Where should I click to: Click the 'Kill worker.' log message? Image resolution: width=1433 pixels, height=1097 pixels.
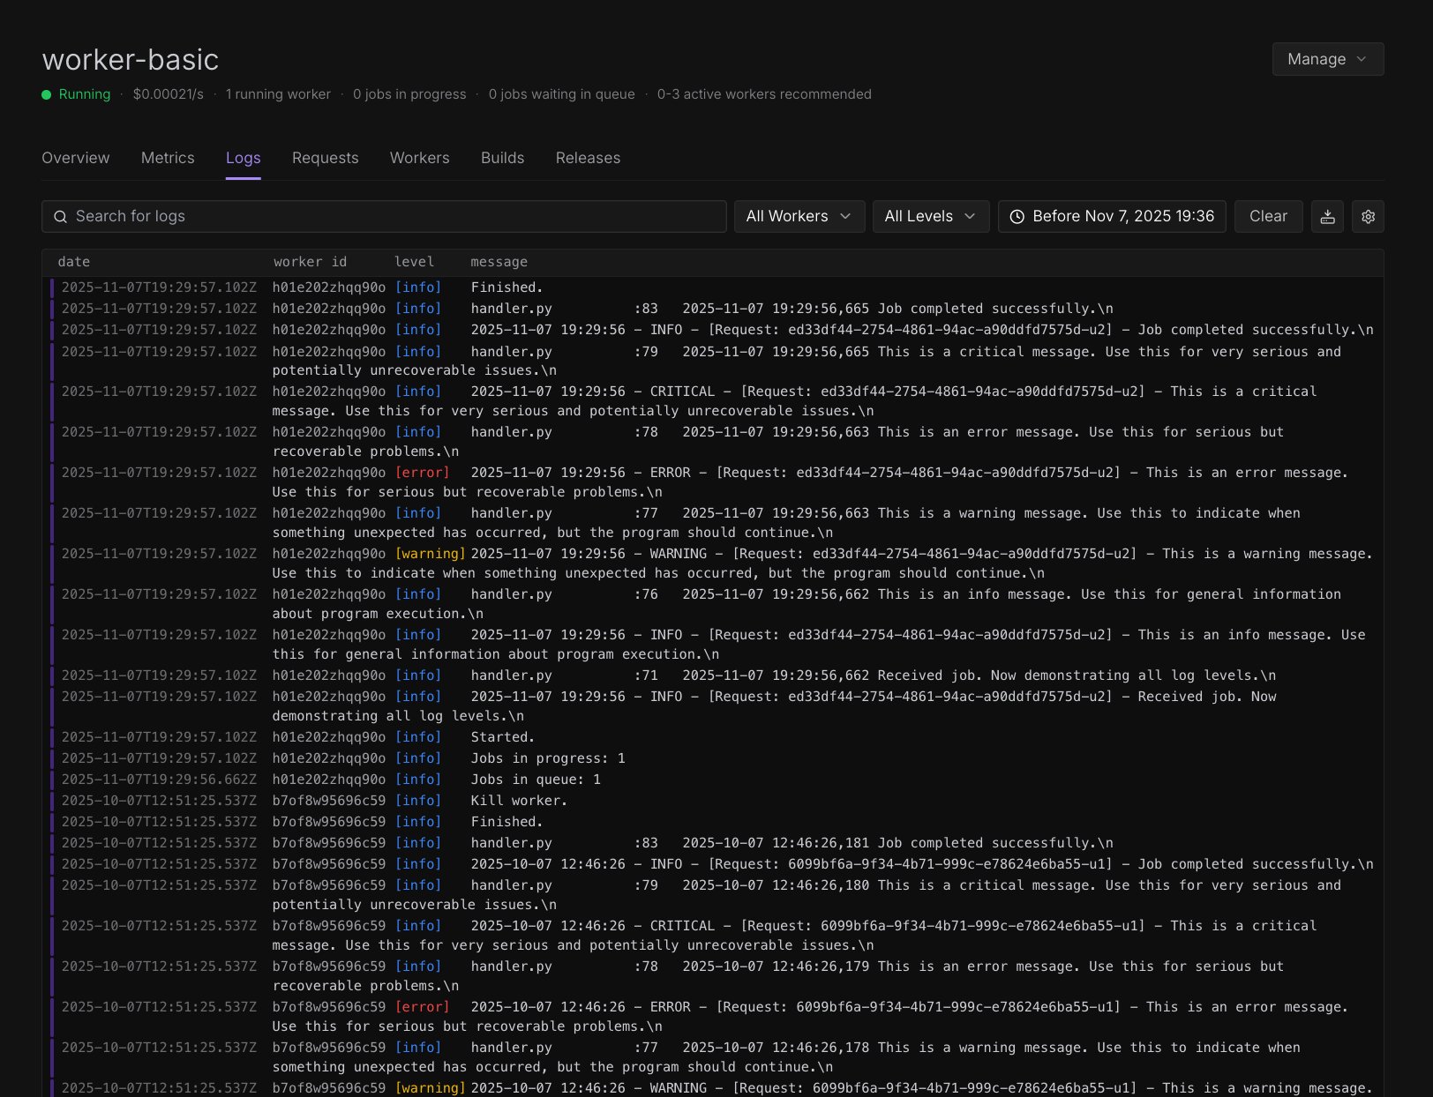click(519, 801)
